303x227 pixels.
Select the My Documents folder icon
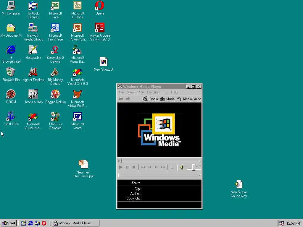(x=11, y=30)
